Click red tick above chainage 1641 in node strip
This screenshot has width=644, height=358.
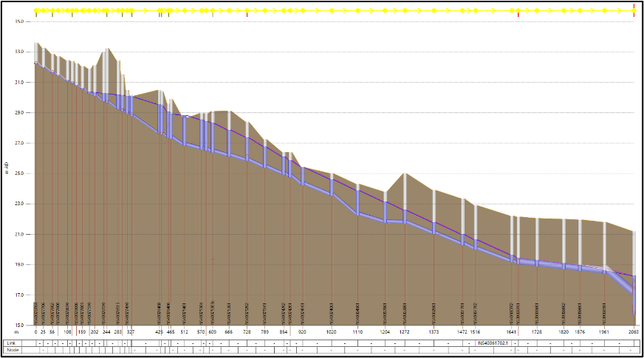[518, 15]
